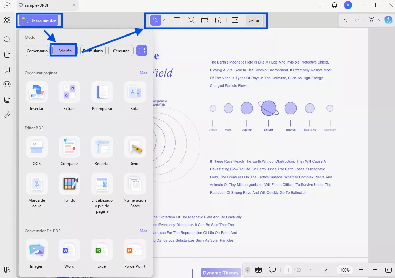Collapse the bottom bar with arrow

pos(248,270)
